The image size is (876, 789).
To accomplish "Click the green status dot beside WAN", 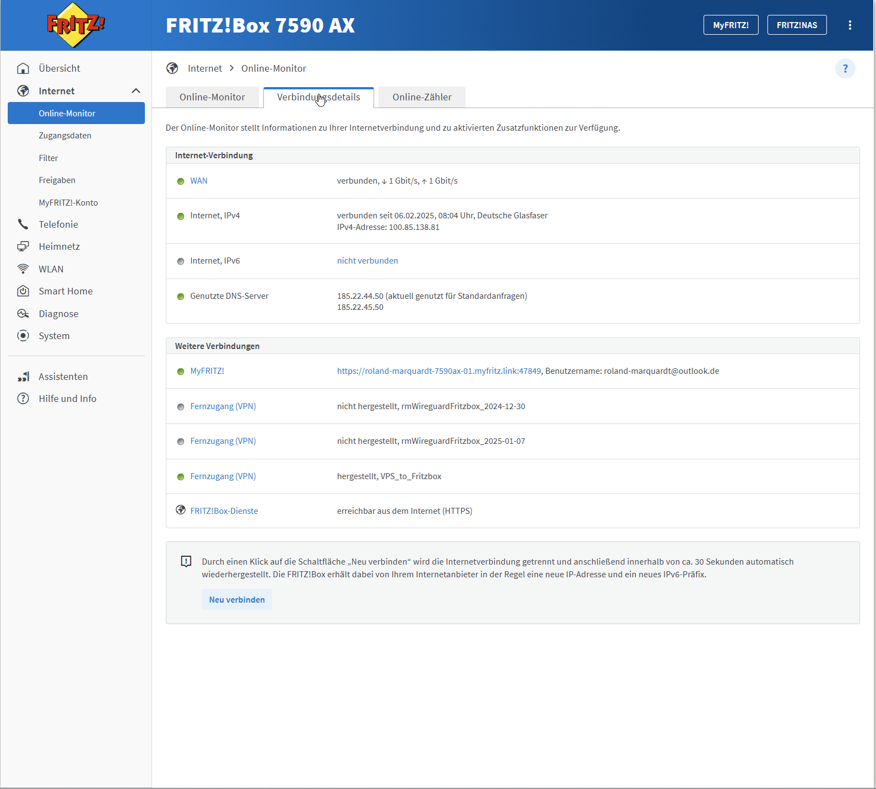I will (181, 181).
